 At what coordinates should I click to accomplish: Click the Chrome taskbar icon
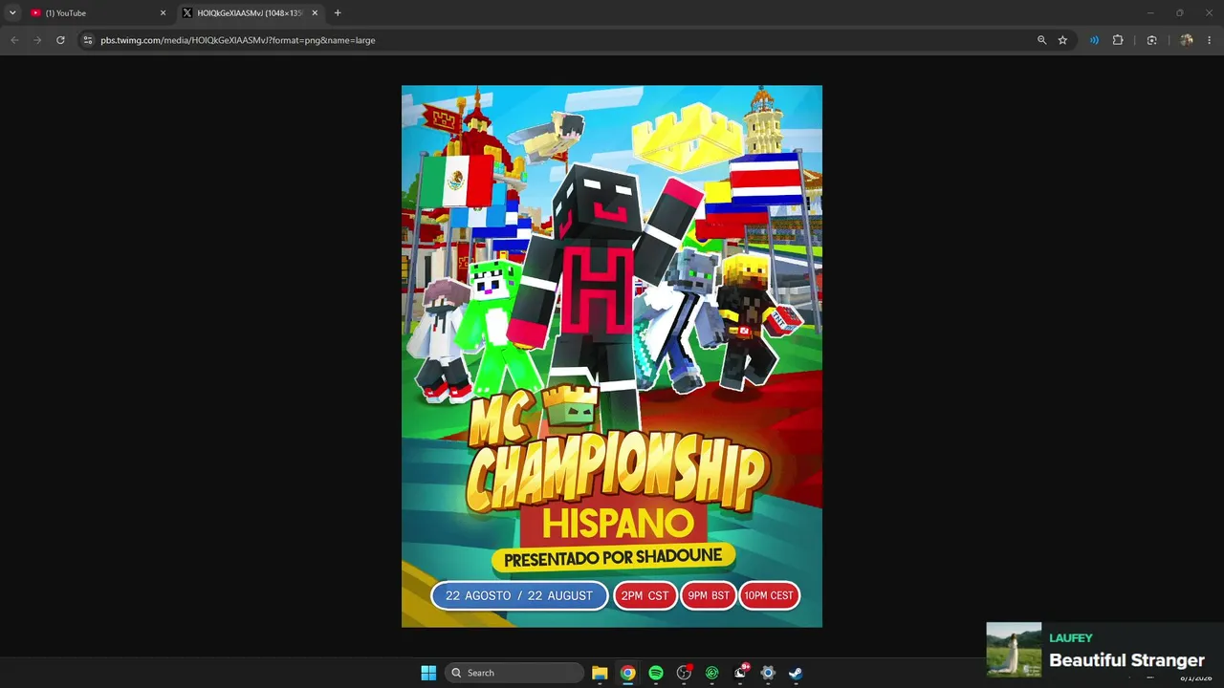click(627, 673)
